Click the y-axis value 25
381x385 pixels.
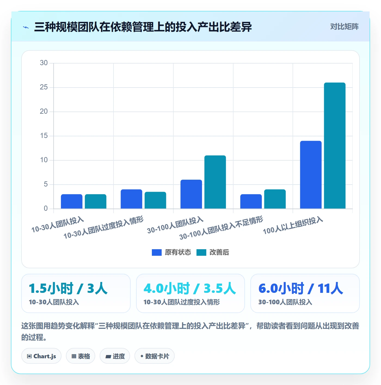click(44, 87)
